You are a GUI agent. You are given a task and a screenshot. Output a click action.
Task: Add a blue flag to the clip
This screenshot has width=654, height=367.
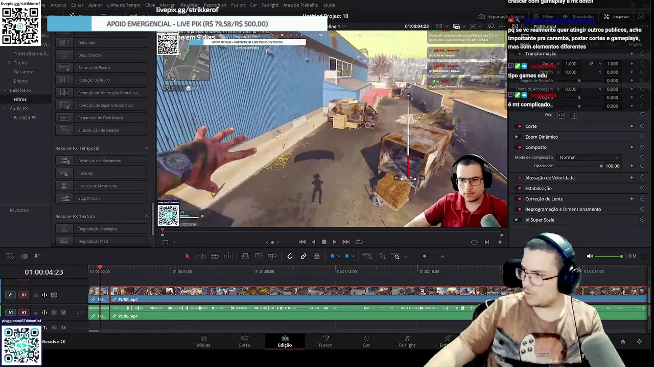(x=332, y=256)
